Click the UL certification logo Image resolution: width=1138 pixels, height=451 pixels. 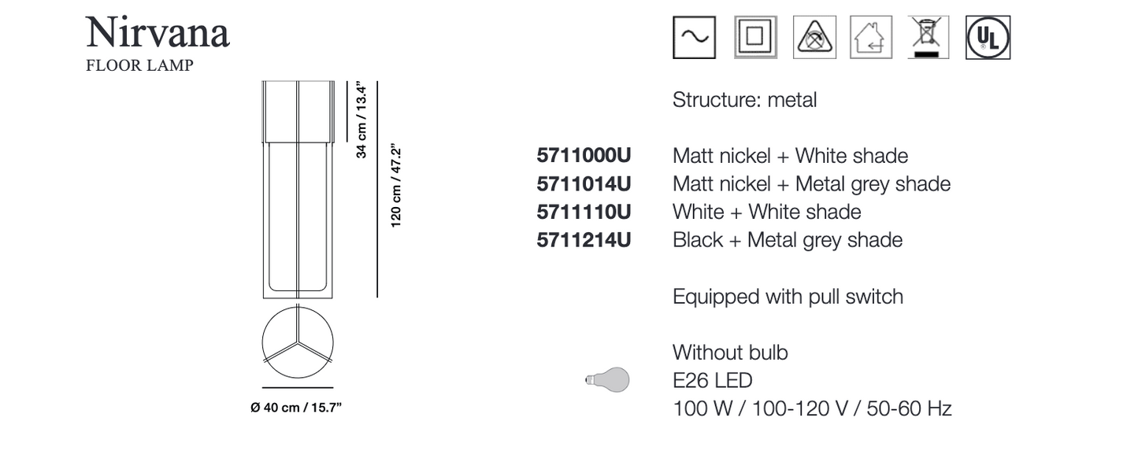coord(988,37)
